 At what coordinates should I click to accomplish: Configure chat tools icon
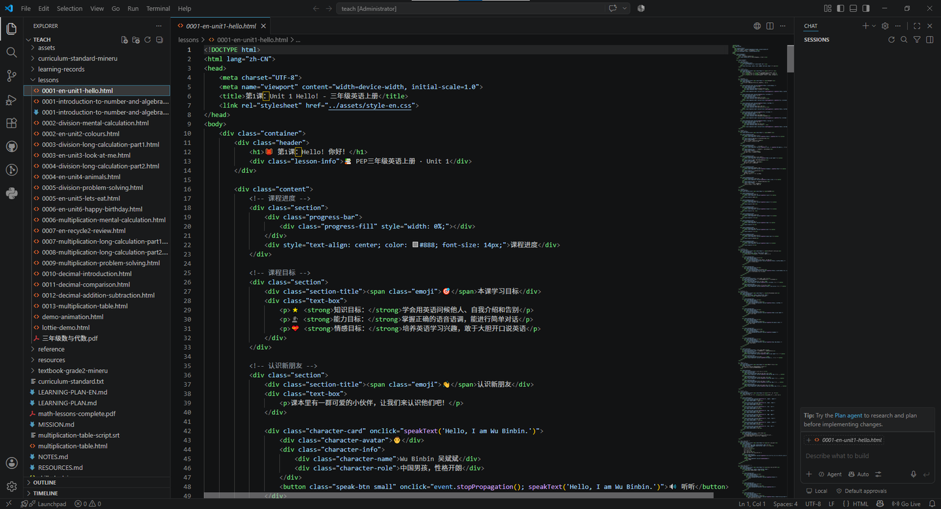tap(878, 474)
